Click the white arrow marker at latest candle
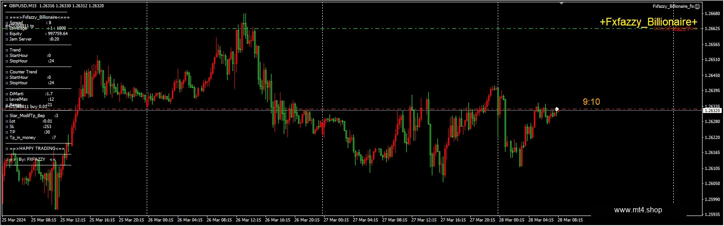Screen dimensions: 724x226 557,109
